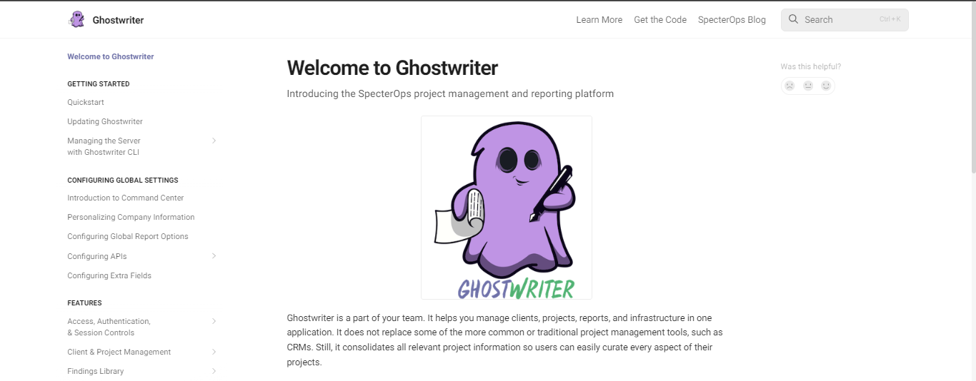Open the Quickstart page
Viewport: 976px width, 381px height.
pos(86,102)
